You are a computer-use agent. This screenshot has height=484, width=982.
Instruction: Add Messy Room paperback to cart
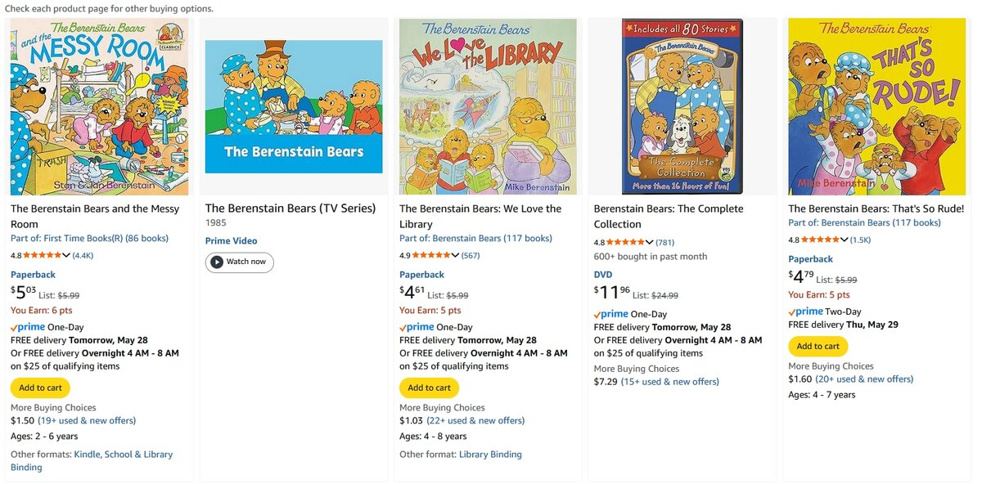[x=40, y=388]
